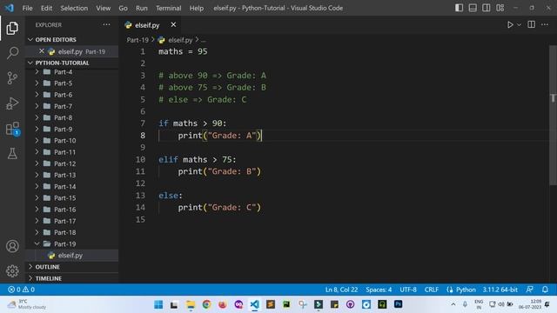
Task: Open the Run menu
Action: [141, 8]
